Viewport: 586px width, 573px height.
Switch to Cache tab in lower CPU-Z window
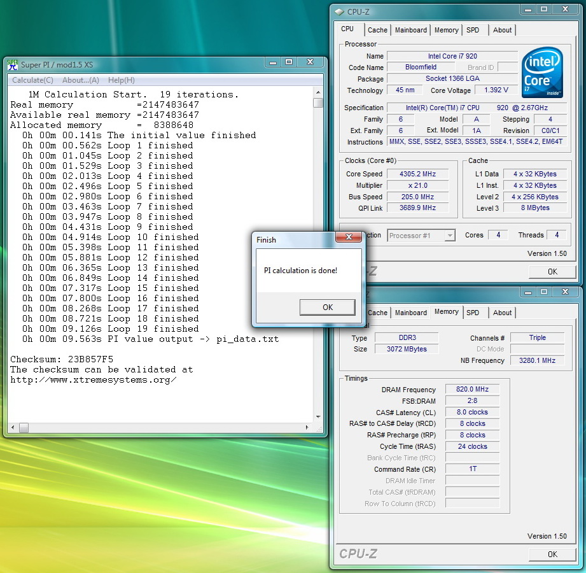coord(377,313)
